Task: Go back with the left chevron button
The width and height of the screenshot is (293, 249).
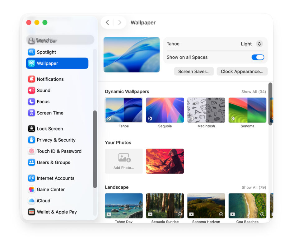Action: click(107, 22)
